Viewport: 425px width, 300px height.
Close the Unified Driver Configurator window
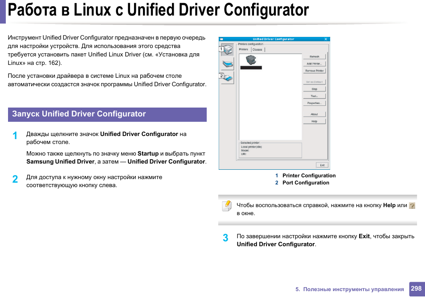tap(326, 39)
